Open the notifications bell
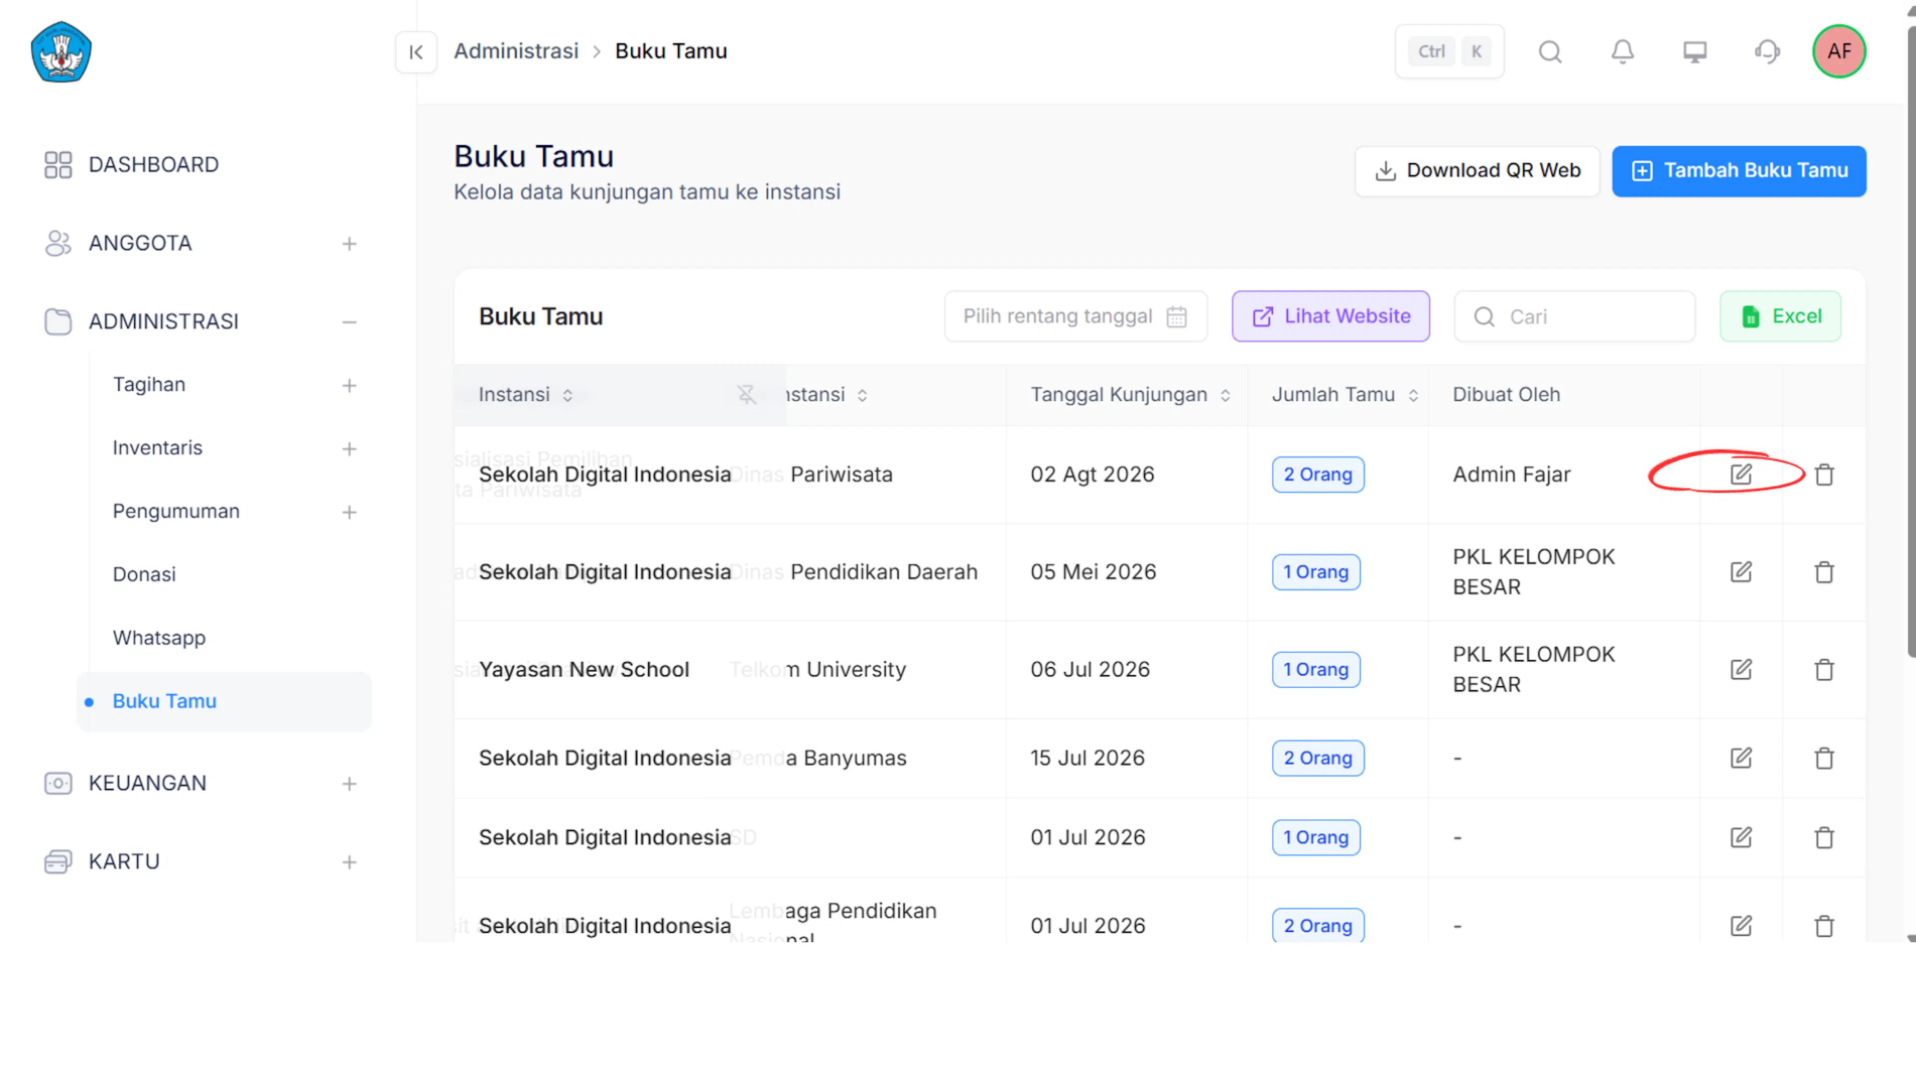 tap(1622, 52)
